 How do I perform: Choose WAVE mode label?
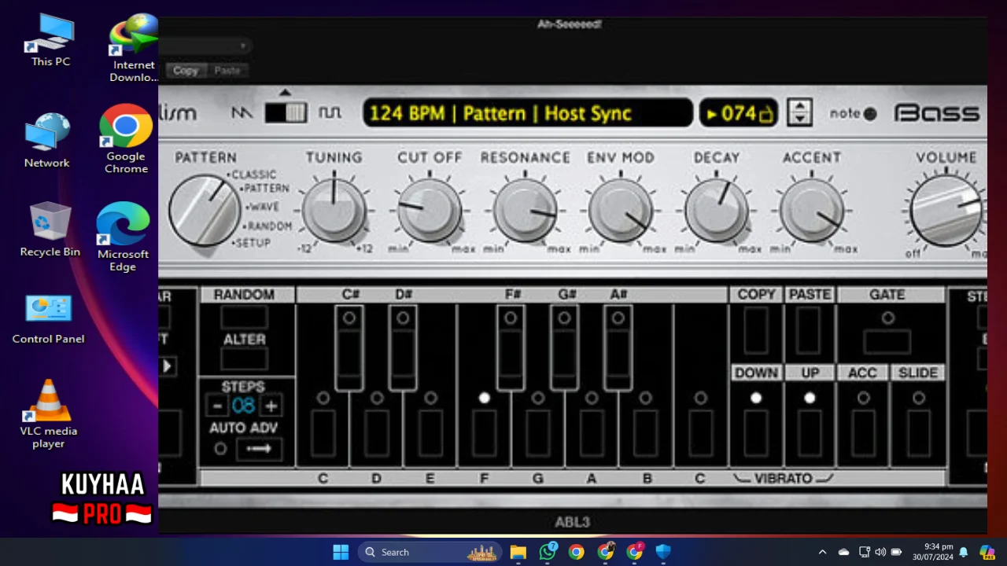(x=264, y=208)
